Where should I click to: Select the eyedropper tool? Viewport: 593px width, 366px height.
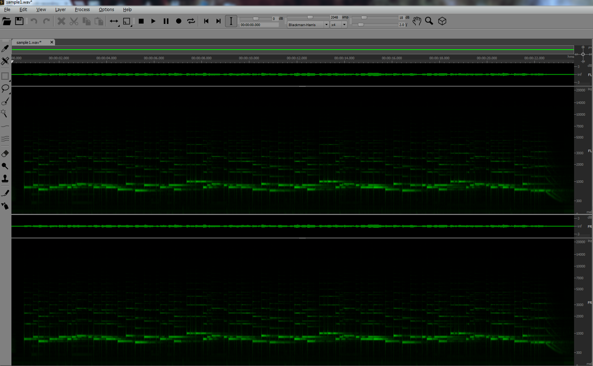pos(5,48)
